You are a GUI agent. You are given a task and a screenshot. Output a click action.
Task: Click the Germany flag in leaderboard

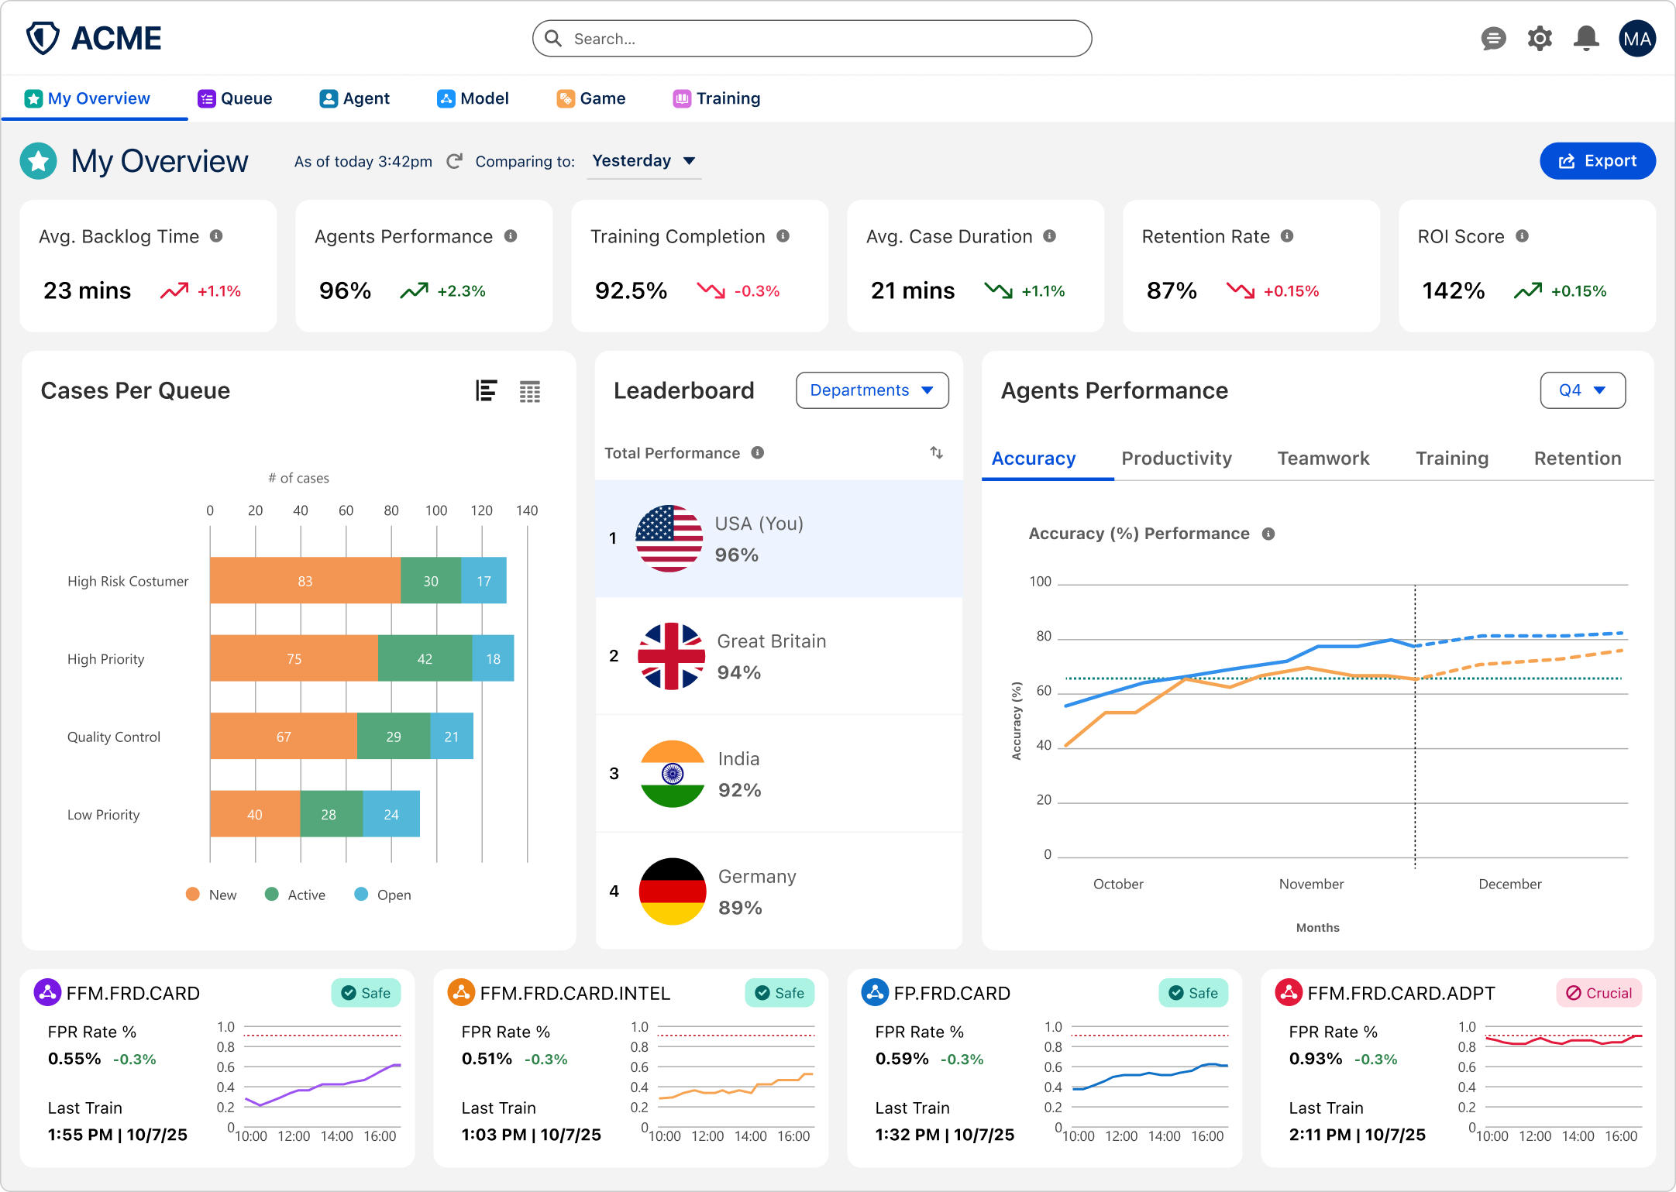pos(673,891)
